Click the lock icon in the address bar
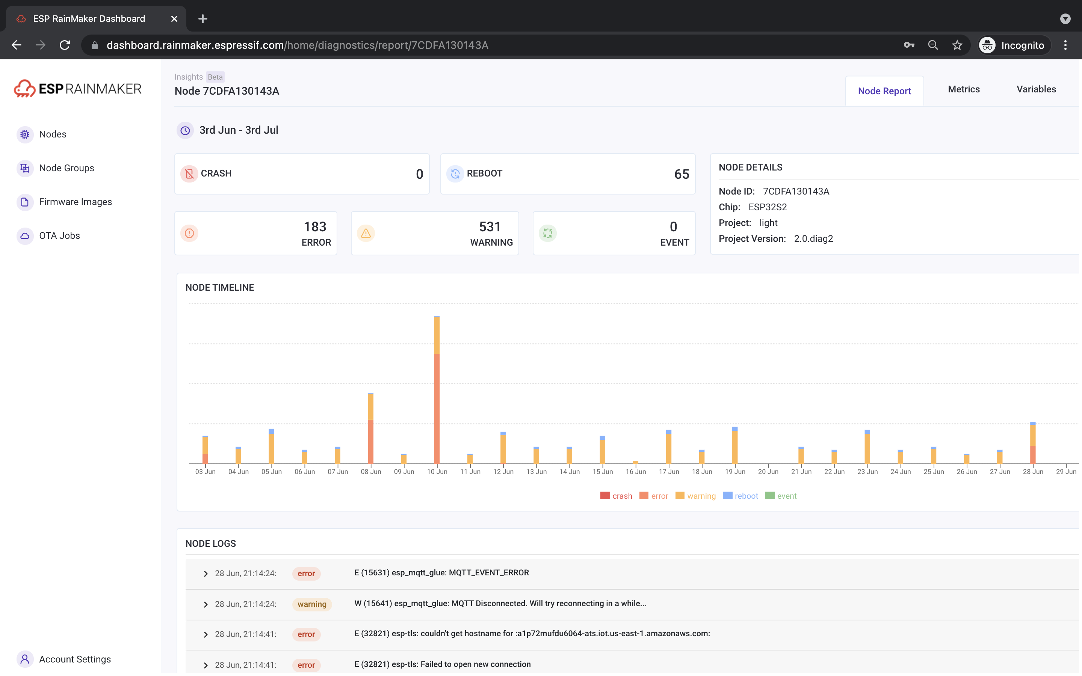The image size is (1082, 676). [94, 45]
